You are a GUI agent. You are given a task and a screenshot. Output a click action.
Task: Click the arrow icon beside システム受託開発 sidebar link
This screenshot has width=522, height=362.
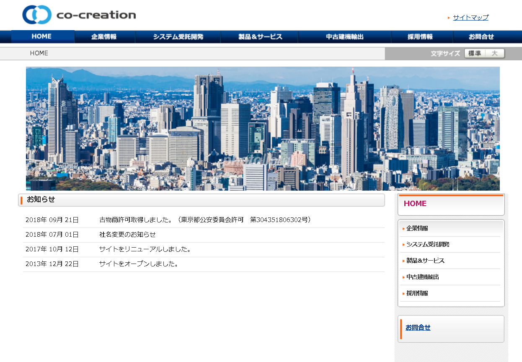click(x=403, y=244)
